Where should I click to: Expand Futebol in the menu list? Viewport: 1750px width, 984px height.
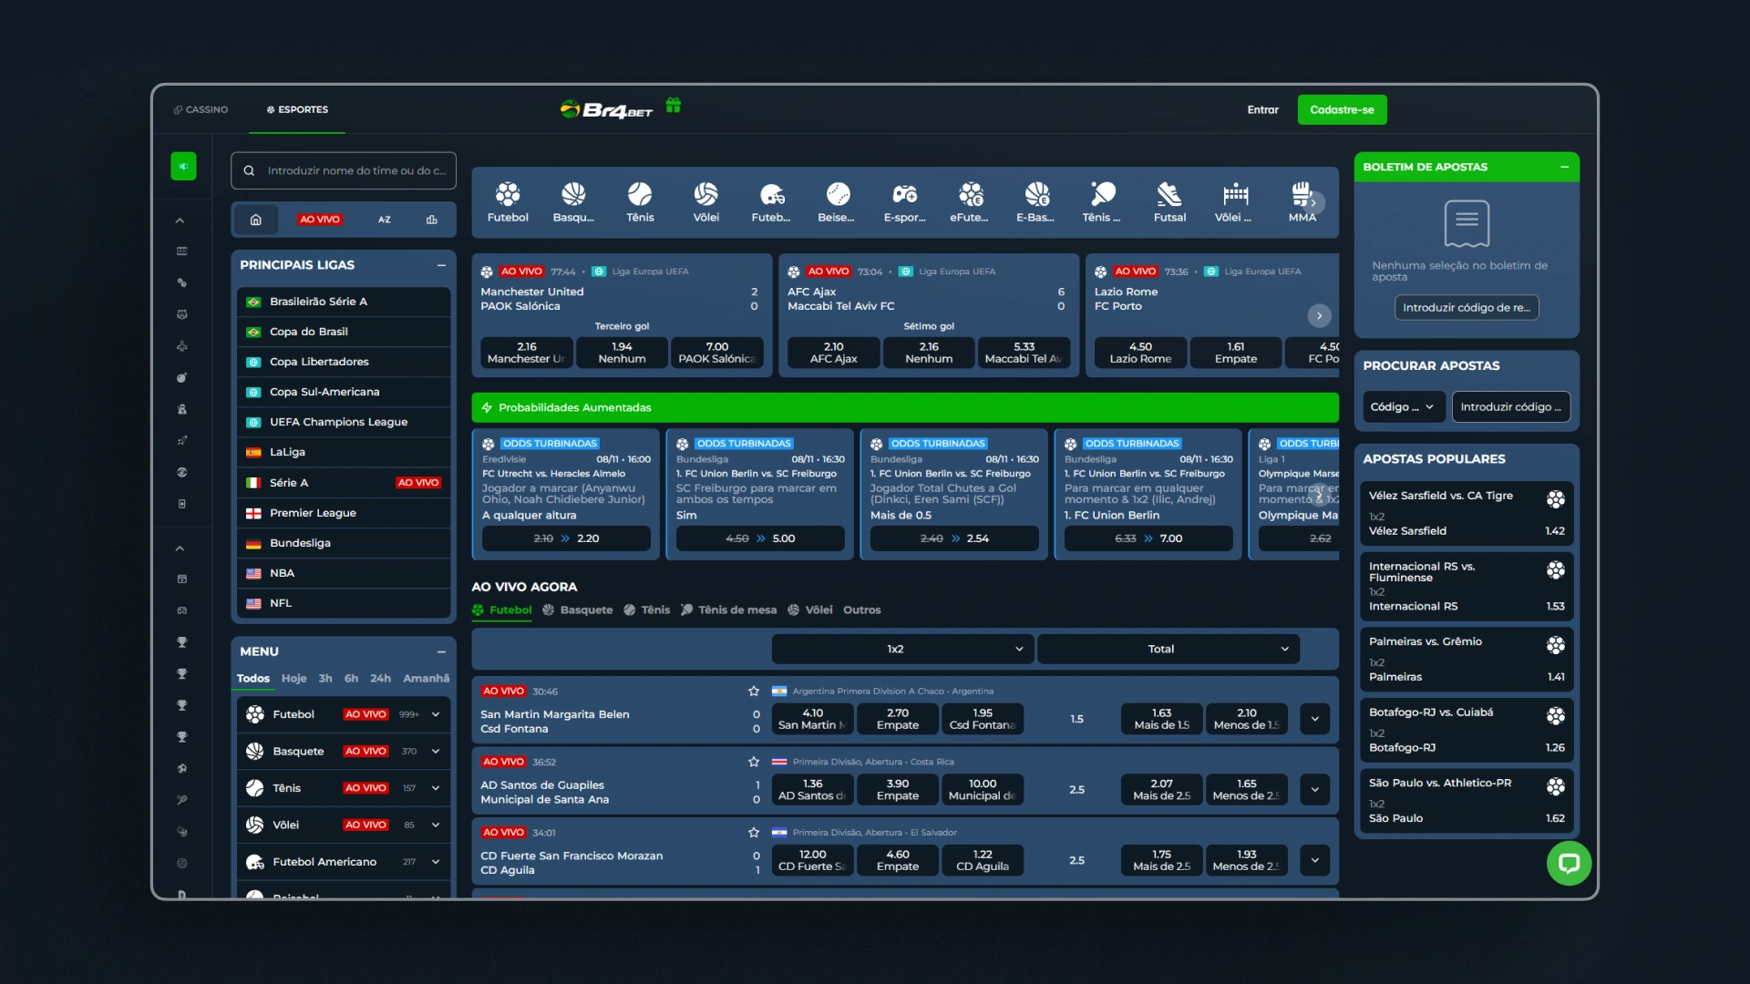point(436,714)
